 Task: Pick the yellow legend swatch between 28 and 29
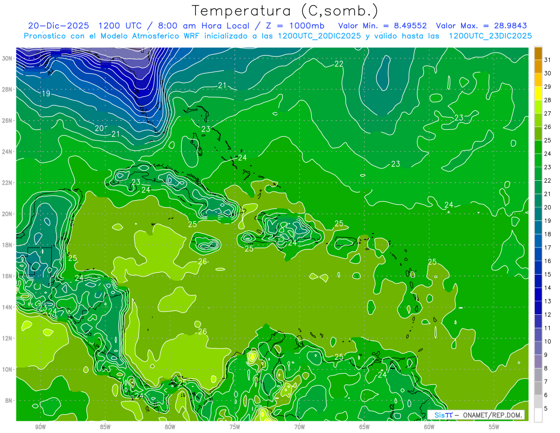click(x=538, y=93)
